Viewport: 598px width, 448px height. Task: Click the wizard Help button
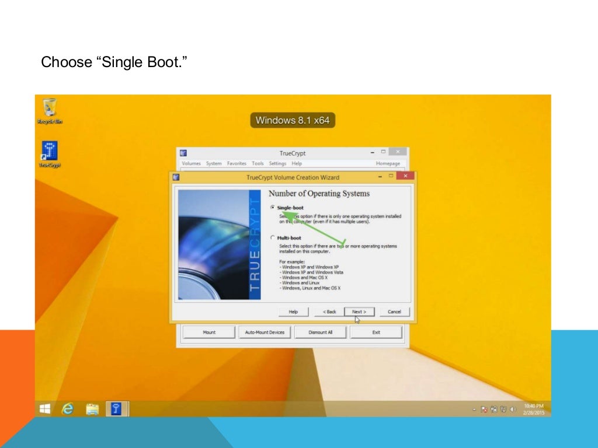pyautogui.click(x=293, y=311)
